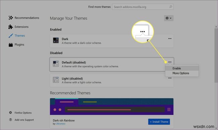The height and width of the screenshot is (130, 218).
Task: Click the 'Manage Your Themes' heading
Action: click(x=68, y=18)
